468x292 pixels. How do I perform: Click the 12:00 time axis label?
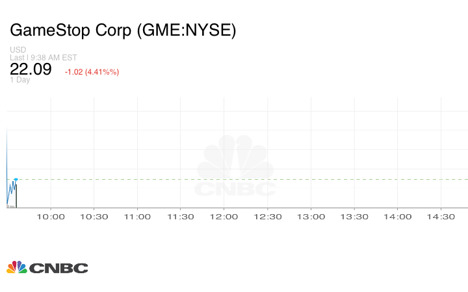click(x=224, y=217)
